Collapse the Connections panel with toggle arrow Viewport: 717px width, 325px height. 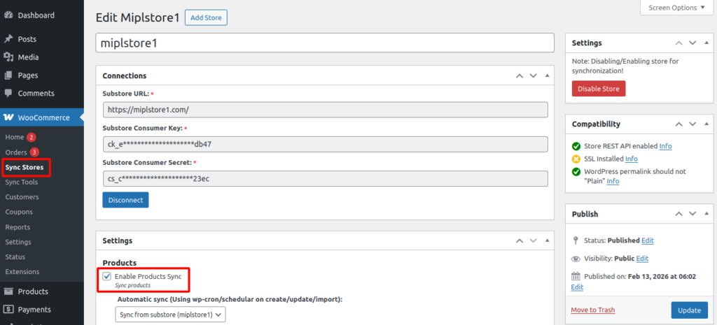pyautogui.click(x=547, y=75)
